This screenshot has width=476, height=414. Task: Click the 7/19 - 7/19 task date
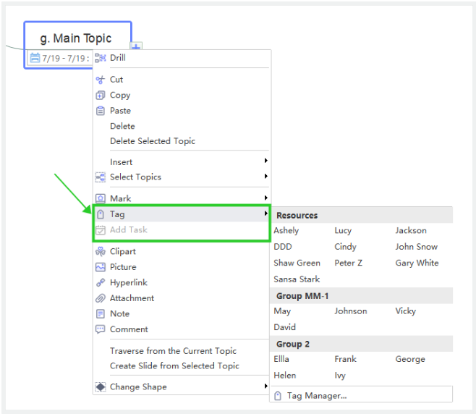66,59
